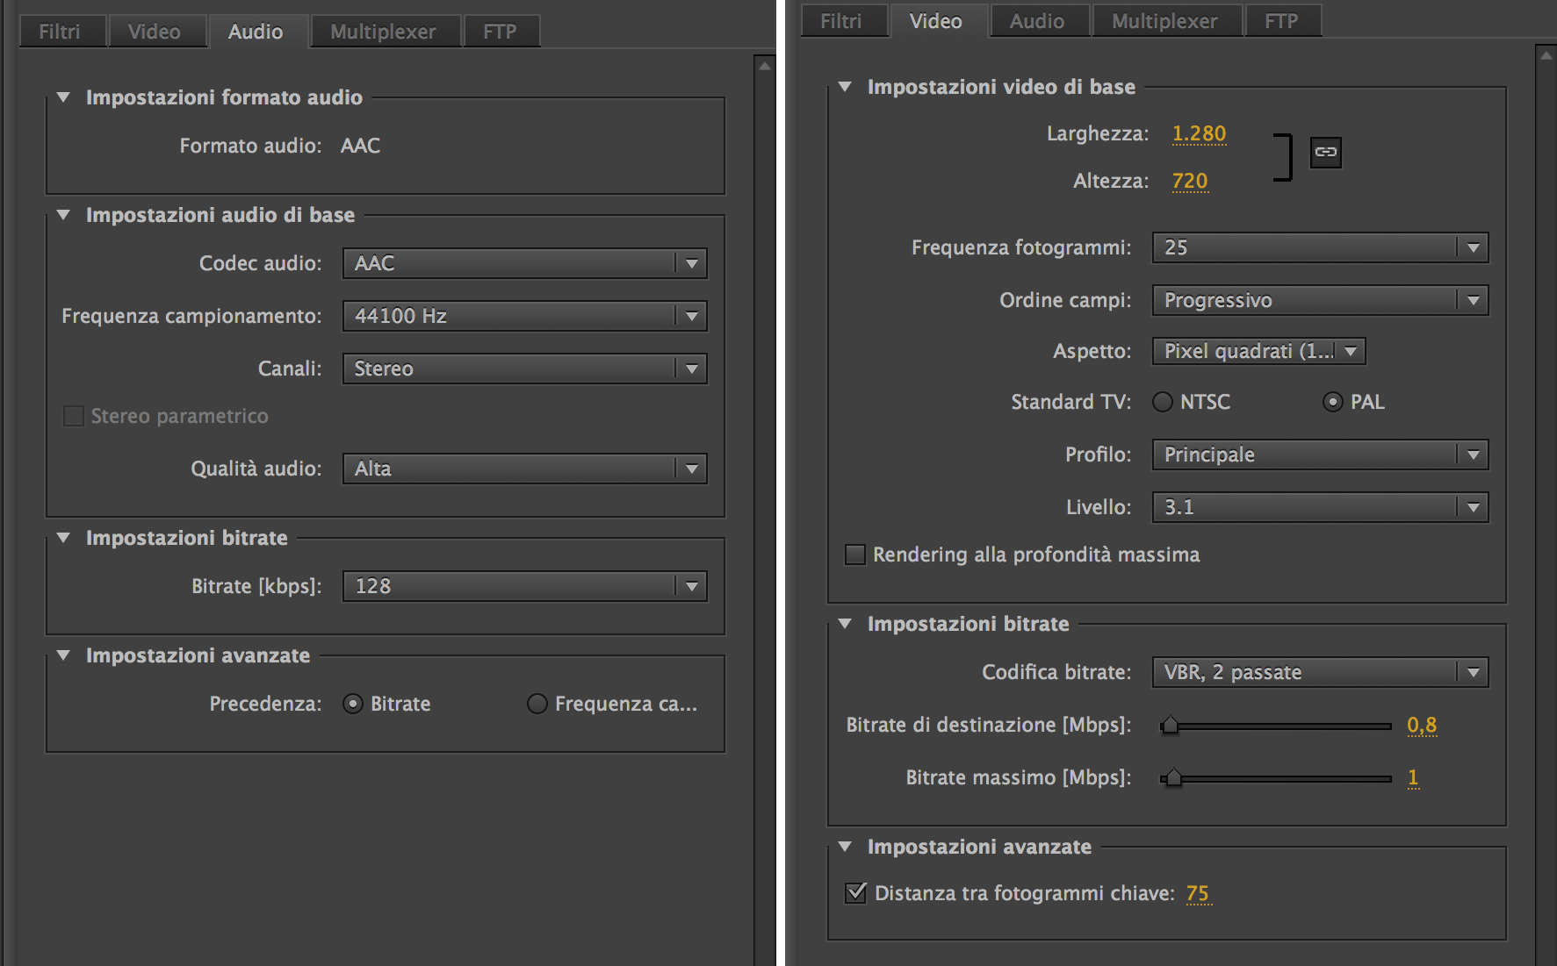This screenshot has width=1557, height=966.
Task: Open the Qualità audio dropdown
Action: (524, 469)
